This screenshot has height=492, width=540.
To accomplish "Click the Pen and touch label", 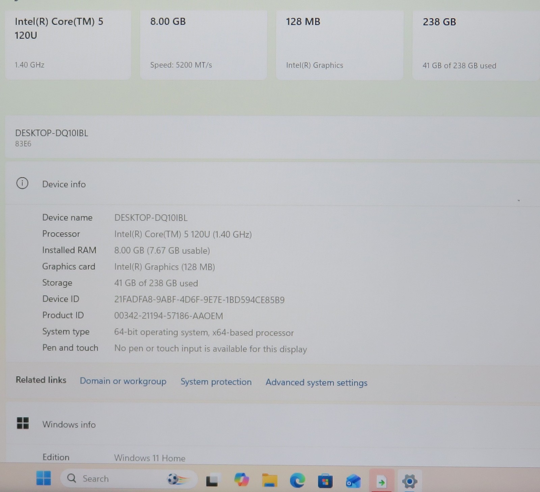I will 70,347.
